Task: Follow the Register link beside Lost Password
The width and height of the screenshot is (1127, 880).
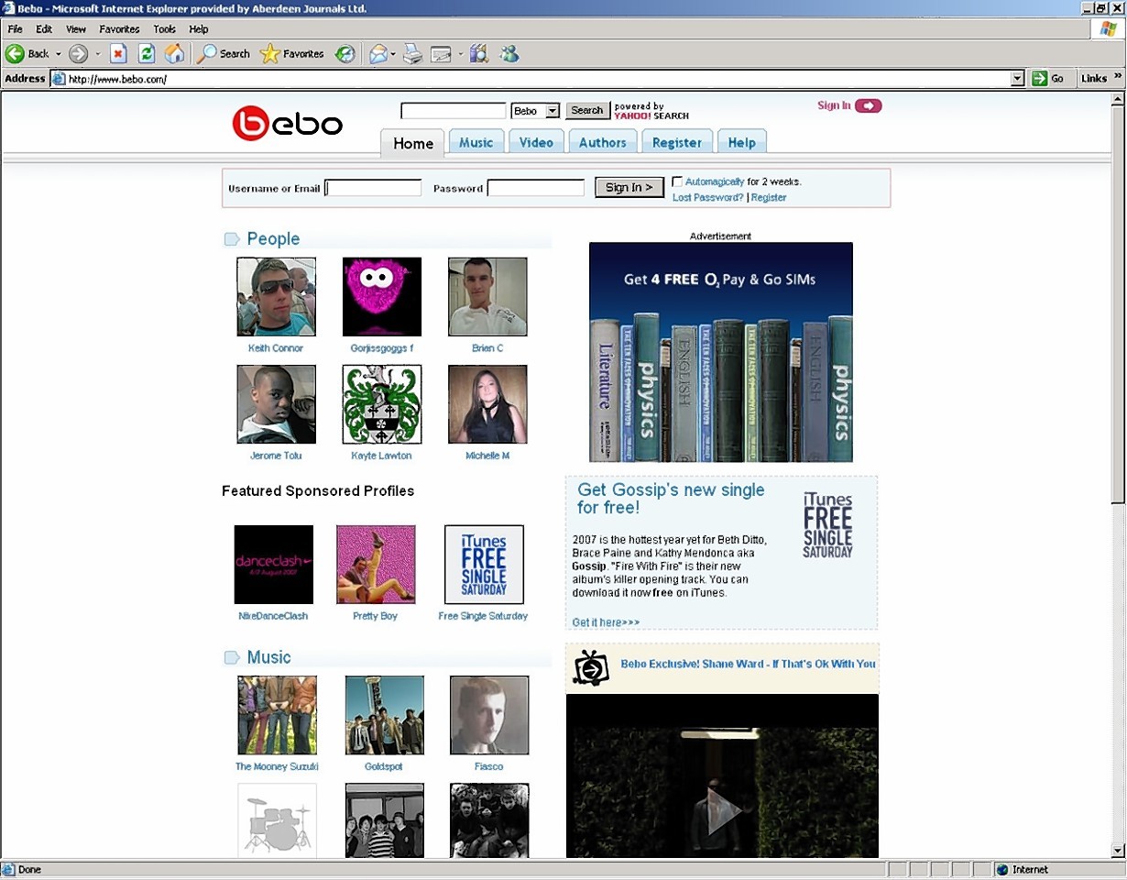Action: click(x=769, y=198)
